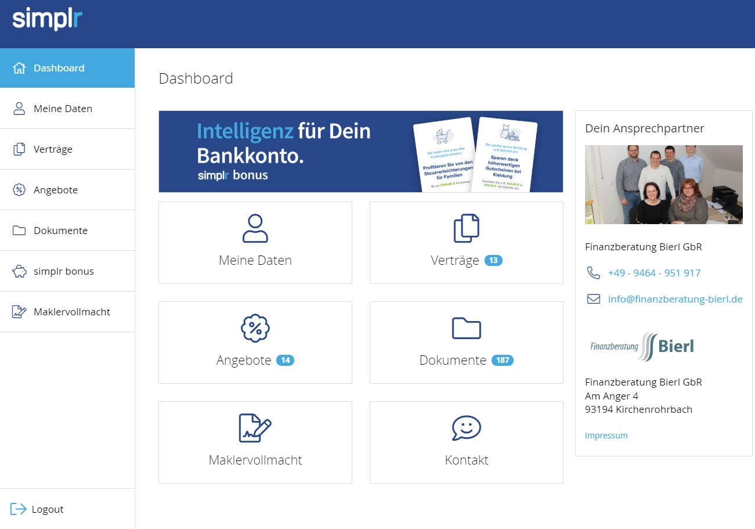The width and height of the screenshot is (755, 529).
Task: Click the team photo under Dein Ansprechpartner
Action: (x=664, y=185)
